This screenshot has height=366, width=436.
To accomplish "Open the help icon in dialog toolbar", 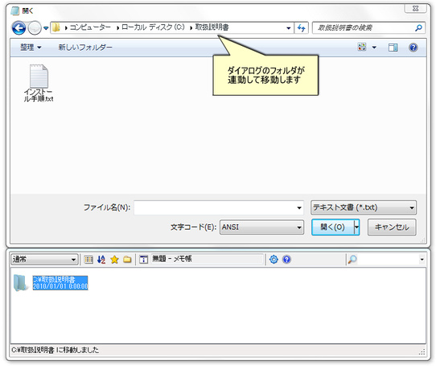I will point(413,48).
